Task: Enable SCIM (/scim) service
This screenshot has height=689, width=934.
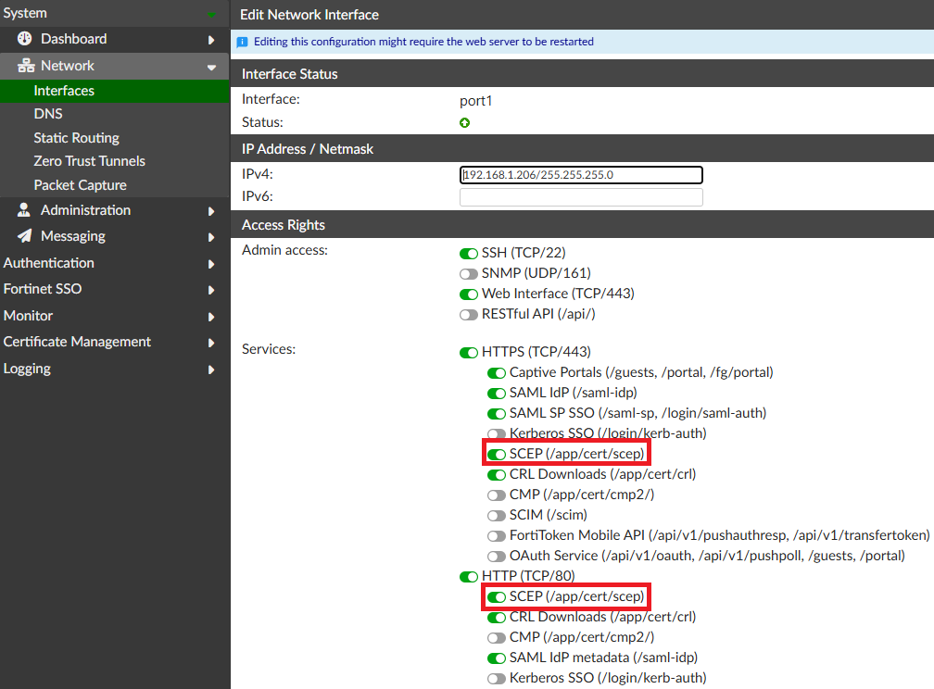Action: [x=497, y=515]
